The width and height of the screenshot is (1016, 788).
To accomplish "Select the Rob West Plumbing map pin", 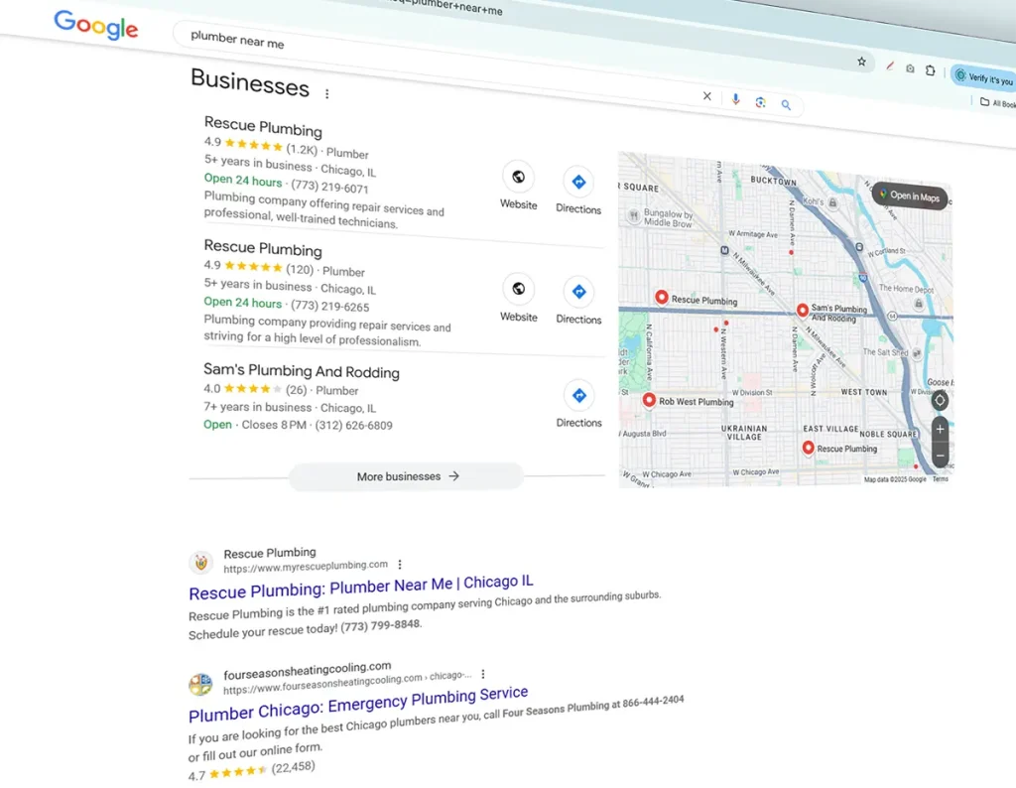I will coord(649,400).
